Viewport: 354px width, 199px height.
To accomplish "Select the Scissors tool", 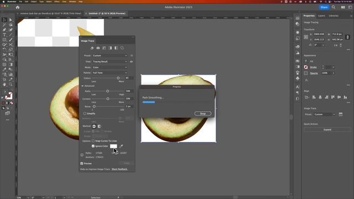I will pos(11,45).
